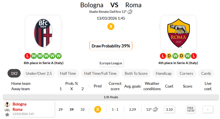This screenshot has height=119, width=220.
Task: Switch to Half Time/Full Time tab
Action: (x=100, y=74)
